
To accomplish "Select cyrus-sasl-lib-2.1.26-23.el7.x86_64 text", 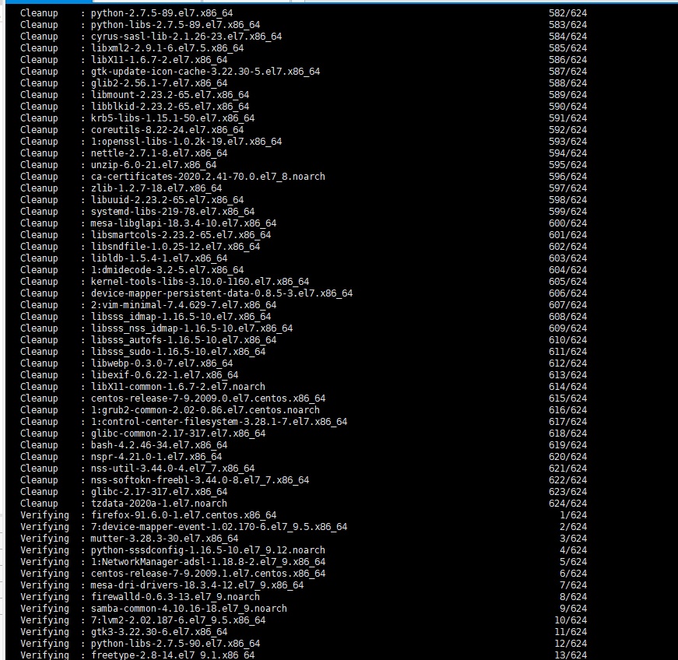I will tap(186, 37).
